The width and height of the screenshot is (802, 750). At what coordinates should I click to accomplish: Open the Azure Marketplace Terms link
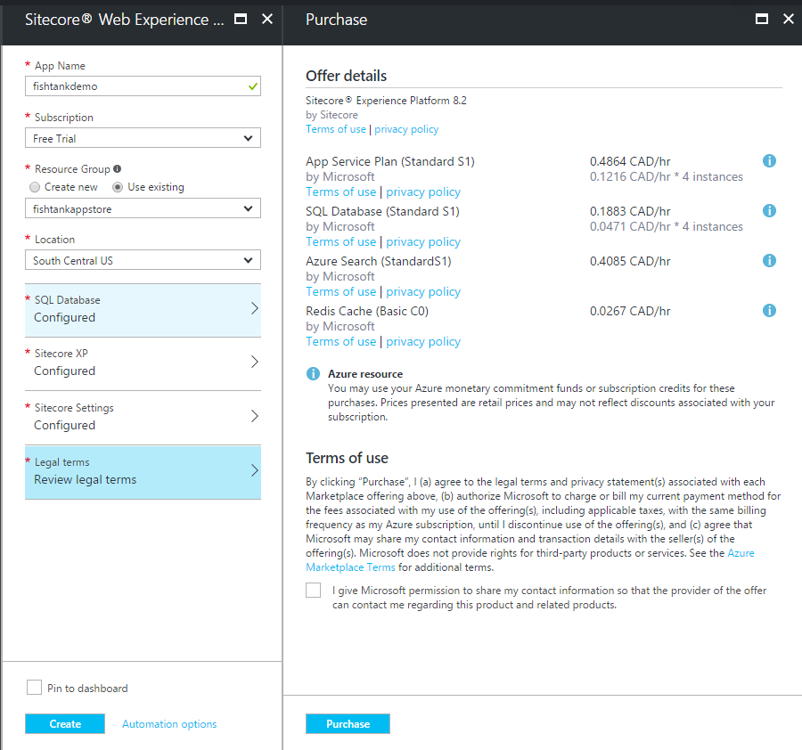(x=350, y=567)
